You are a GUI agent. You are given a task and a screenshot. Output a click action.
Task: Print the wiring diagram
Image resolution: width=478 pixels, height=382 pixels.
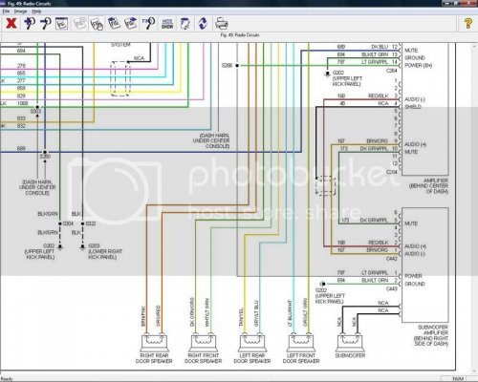click(222, 24)
